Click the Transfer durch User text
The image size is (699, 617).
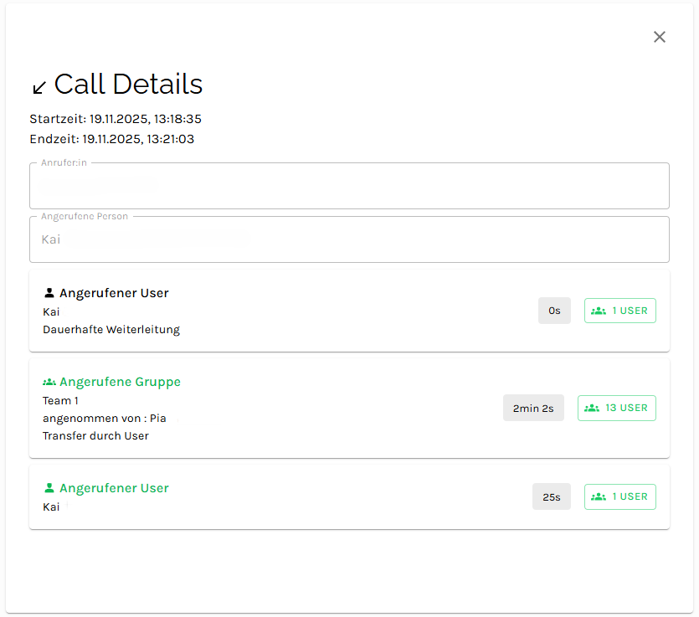pyautogui.click(x=95, y=435)
